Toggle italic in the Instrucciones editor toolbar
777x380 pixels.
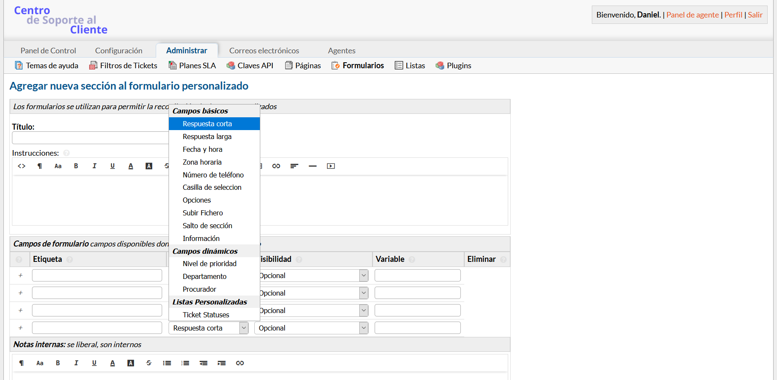pos(94,166)
